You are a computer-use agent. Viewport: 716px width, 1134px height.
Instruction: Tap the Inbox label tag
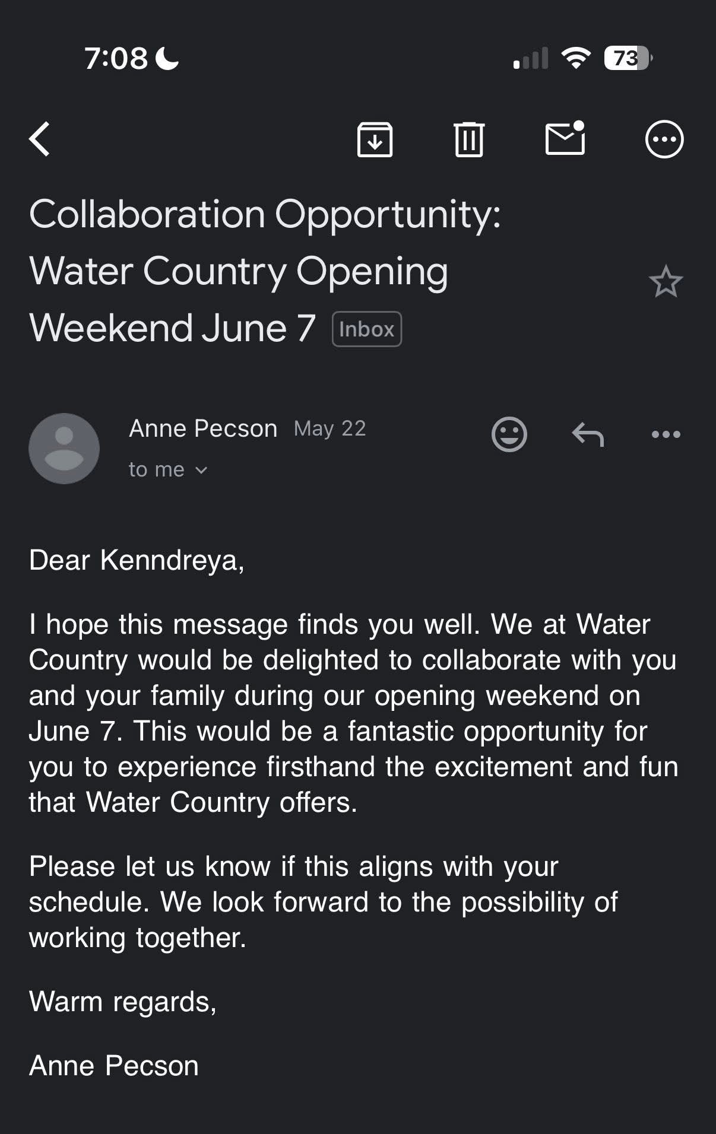point(366,329)
